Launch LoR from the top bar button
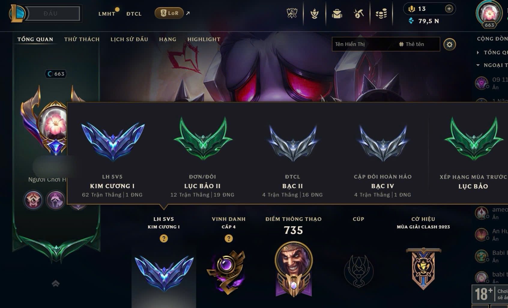This screenshot has width=508, height=308. coord(169,13)
